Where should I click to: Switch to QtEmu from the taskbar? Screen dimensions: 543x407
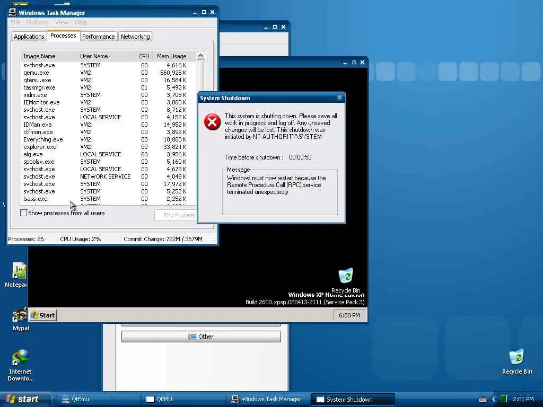coord(98,400)
